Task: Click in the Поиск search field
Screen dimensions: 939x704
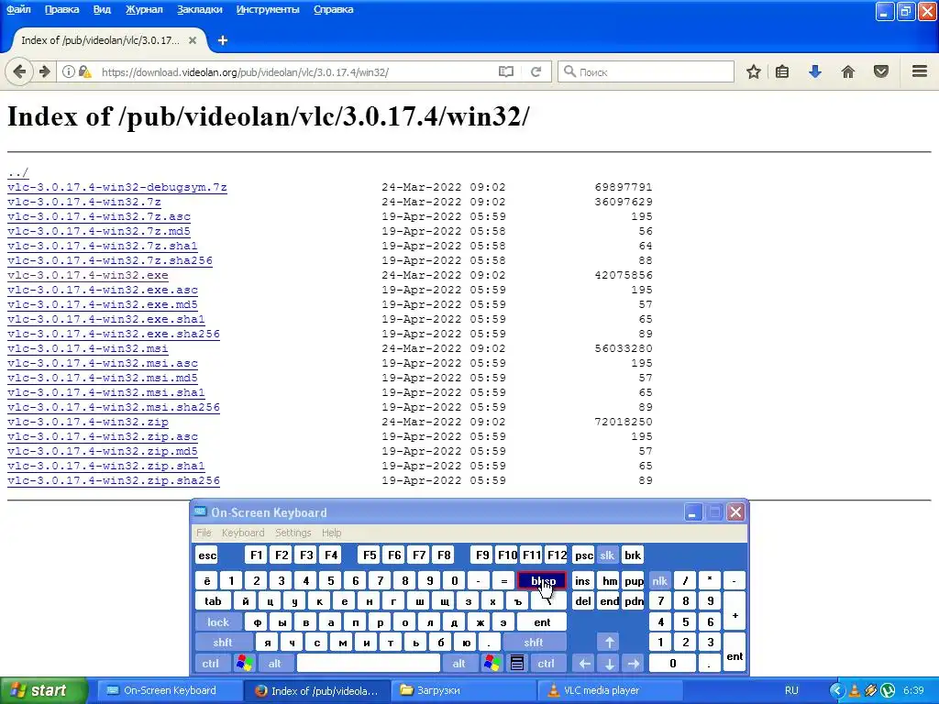Action: 646,71
